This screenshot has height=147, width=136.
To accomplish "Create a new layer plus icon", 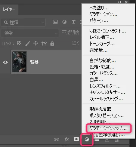I will 107,140.
